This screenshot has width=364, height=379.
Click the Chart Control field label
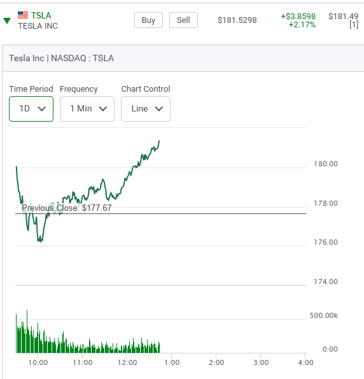146,89
